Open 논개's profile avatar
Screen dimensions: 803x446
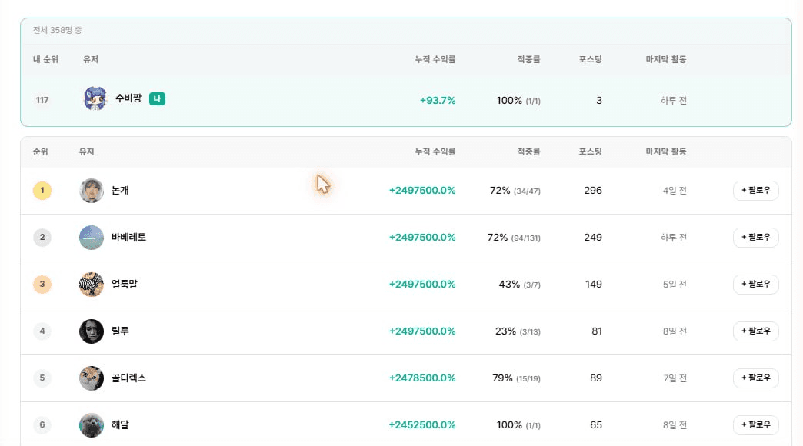tap(92, 191)
